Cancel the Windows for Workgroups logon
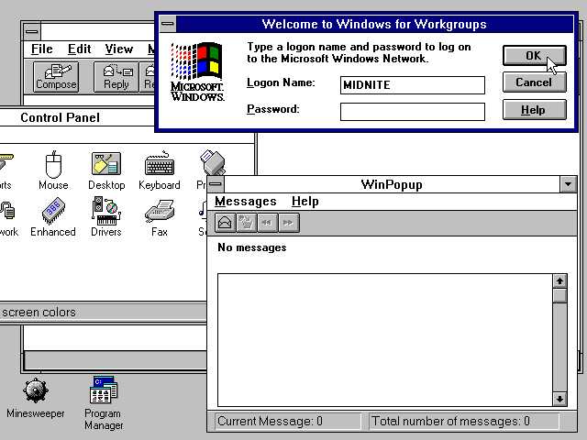The image size is (587, 440). click(x=534, y=82)
